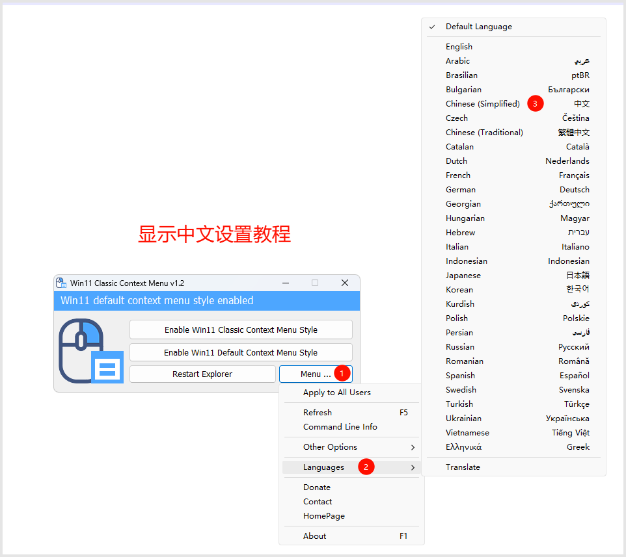Minimize the Win11 Classic Context Menu window
This screenshot has width=626, height=557.
pos(285,283)
